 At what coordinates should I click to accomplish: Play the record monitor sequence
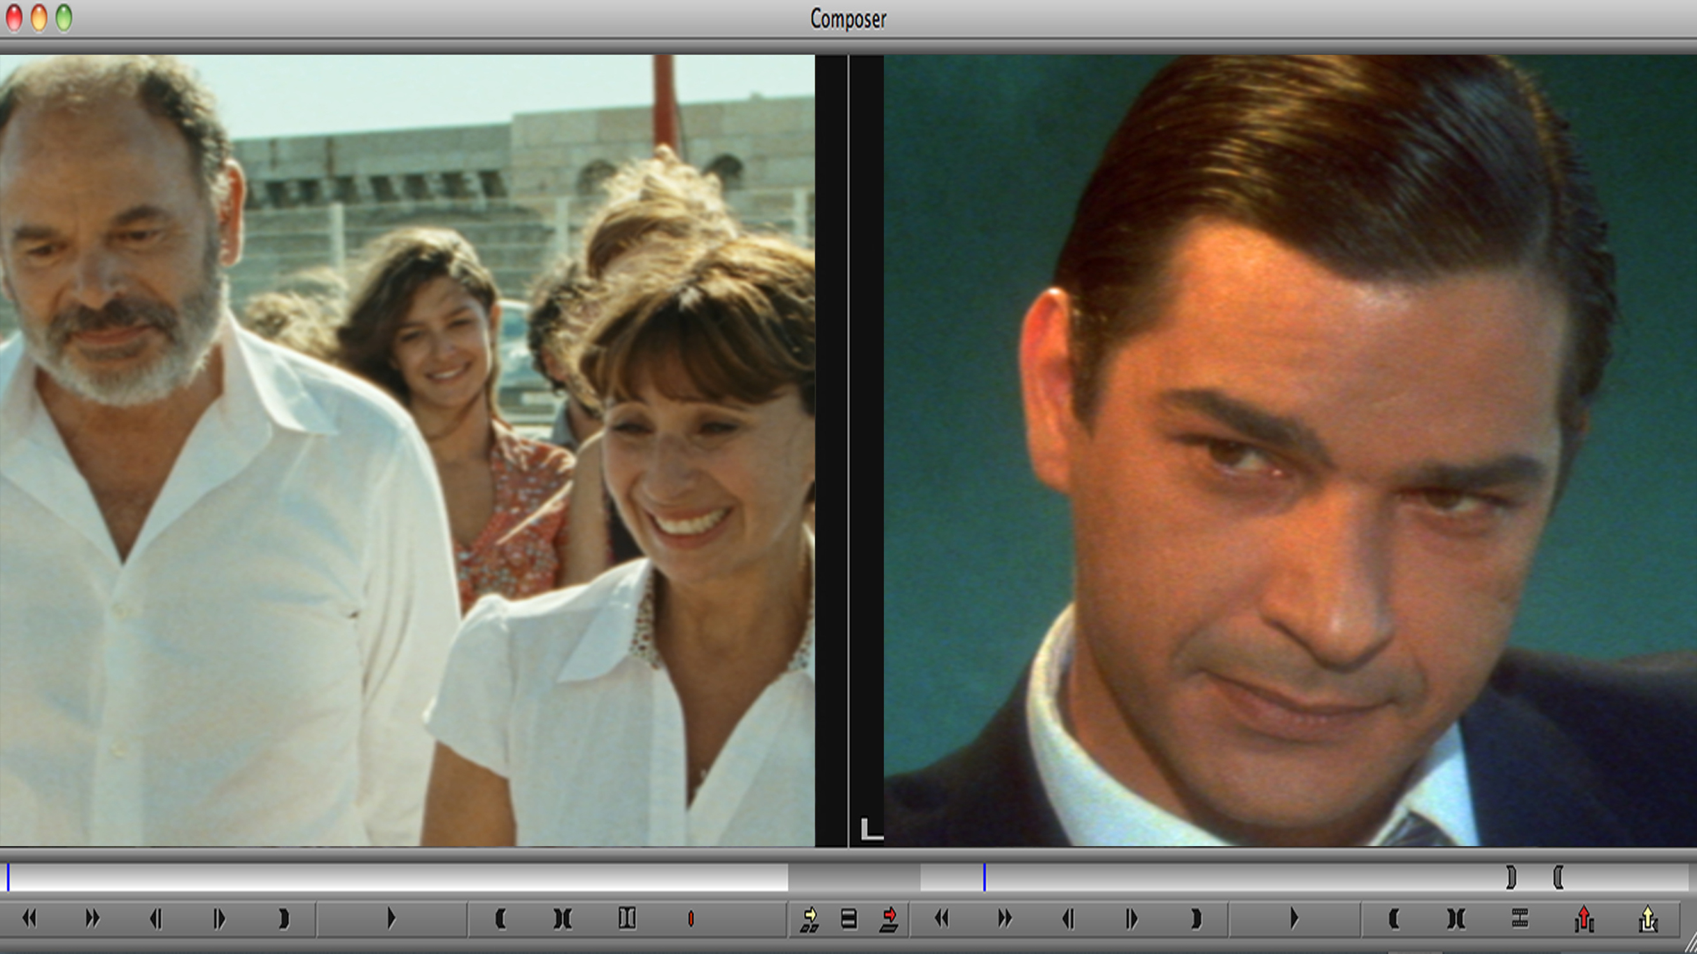(1294, 918)
